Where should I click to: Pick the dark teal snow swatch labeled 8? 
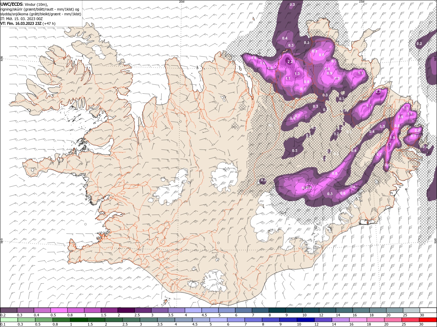(x=277, y=310)
